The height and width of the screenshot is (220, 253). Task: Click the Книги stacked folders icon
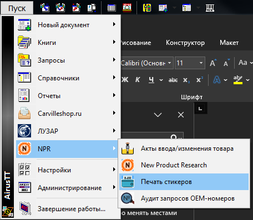click(24, 43)
